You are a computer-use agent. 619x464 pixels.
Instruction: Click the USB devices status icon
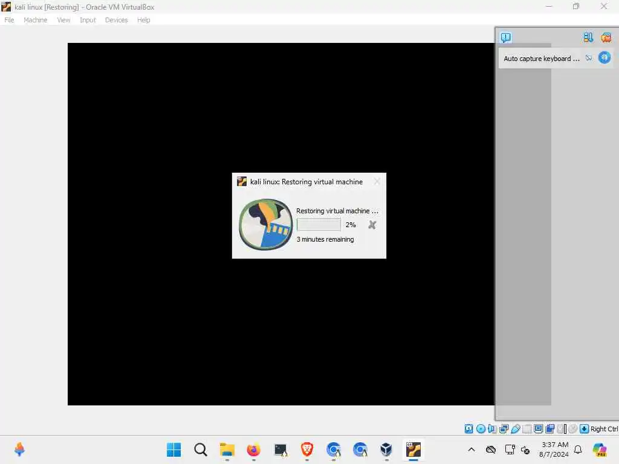(515, 429)
